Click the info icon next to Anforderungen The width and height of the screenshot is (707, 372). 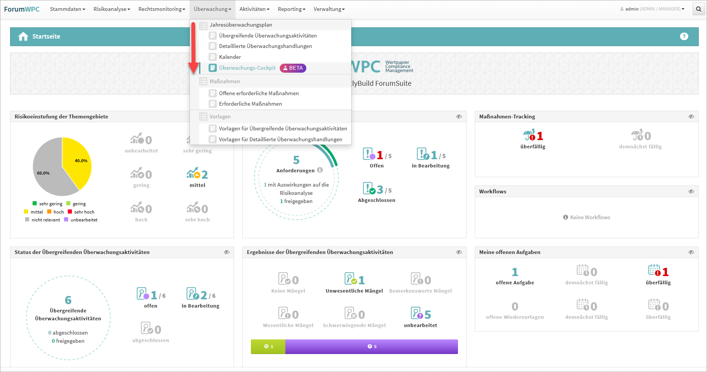pyautogui.click(x=320, y=170)
